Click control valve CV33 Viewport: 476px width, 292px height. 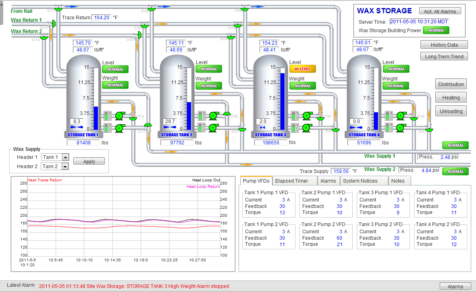pos(238,25)
